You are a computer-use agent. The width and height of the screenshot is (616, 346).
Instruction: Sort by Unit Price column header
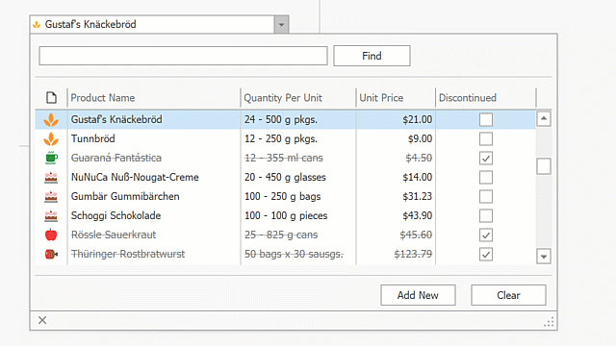396,98
